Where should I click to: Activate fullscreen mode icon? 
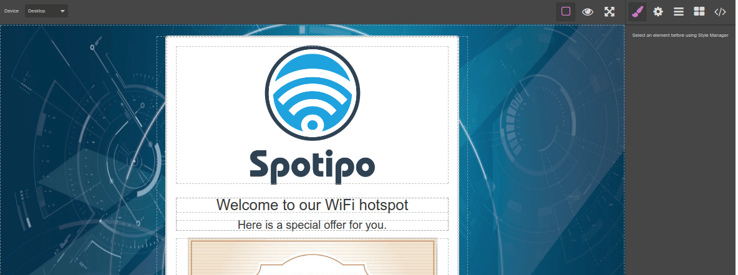[x=609, y=12]
